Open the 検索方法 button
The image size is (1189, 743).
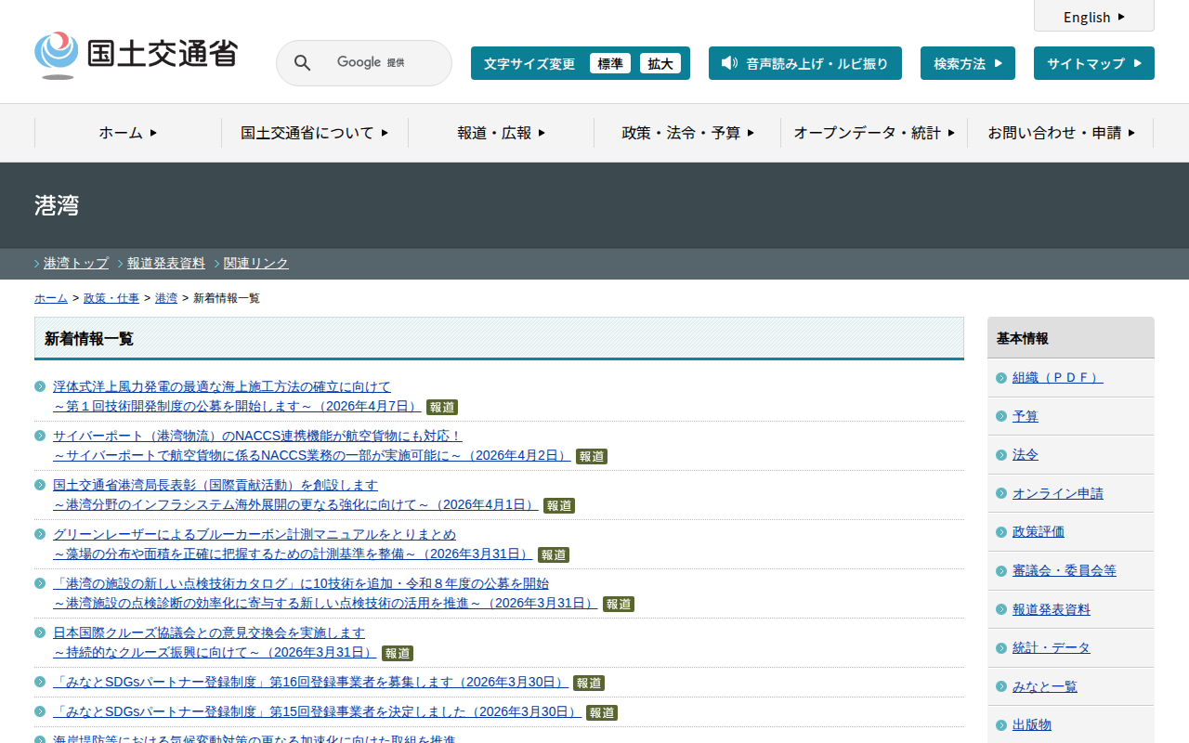pyautogui.click(x=967, y=63)
